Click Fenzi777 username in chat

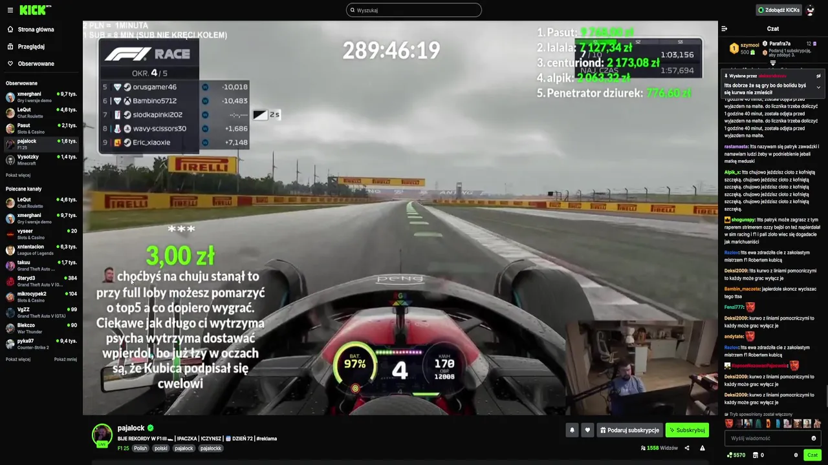point(734,307)
